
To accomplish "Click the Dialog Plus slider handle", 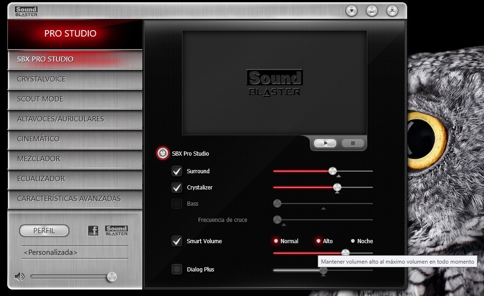I will coord(323,271).
